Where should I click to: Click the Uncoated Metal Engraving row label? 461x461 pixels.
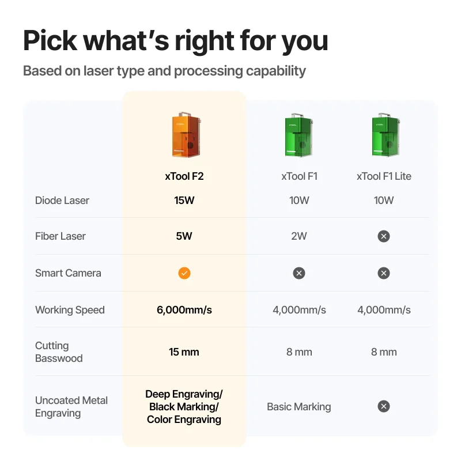[x=71, y=407]
